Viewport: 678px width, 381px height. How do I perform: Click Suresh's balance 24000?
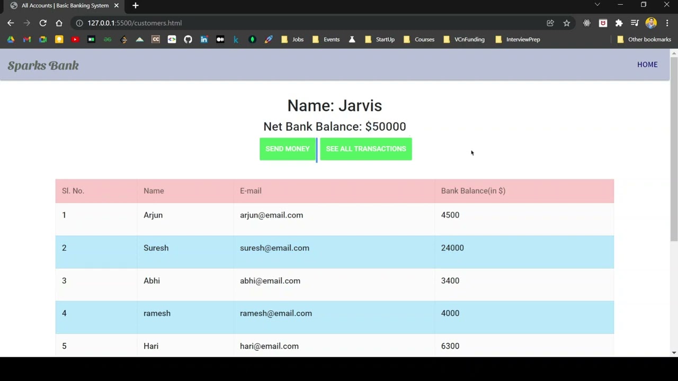pos(452,248)
